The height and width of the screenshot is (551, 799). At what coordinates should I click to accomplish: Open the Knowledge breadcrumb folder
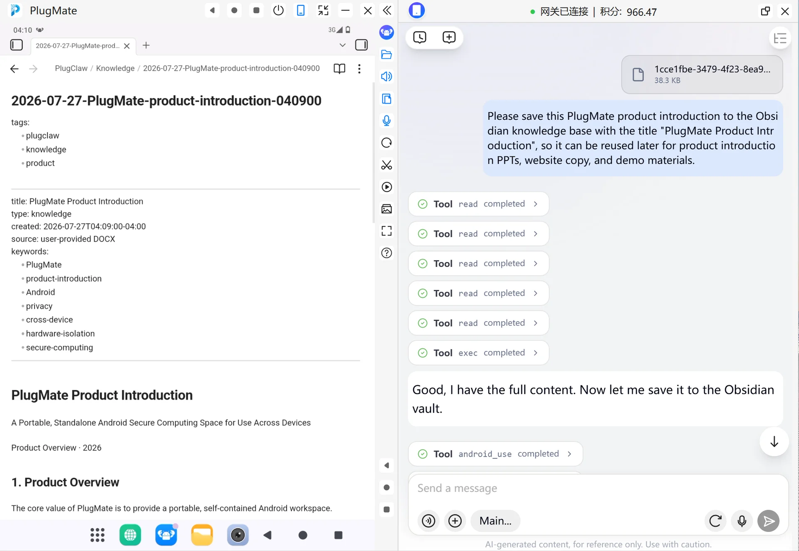[x=115, y=68]
